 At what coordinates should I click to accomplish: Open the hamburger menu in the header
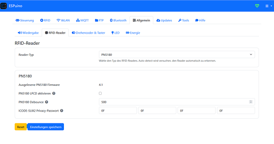(268, 6)
